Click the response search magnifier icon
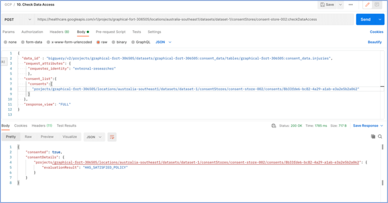 coord(380,136)
